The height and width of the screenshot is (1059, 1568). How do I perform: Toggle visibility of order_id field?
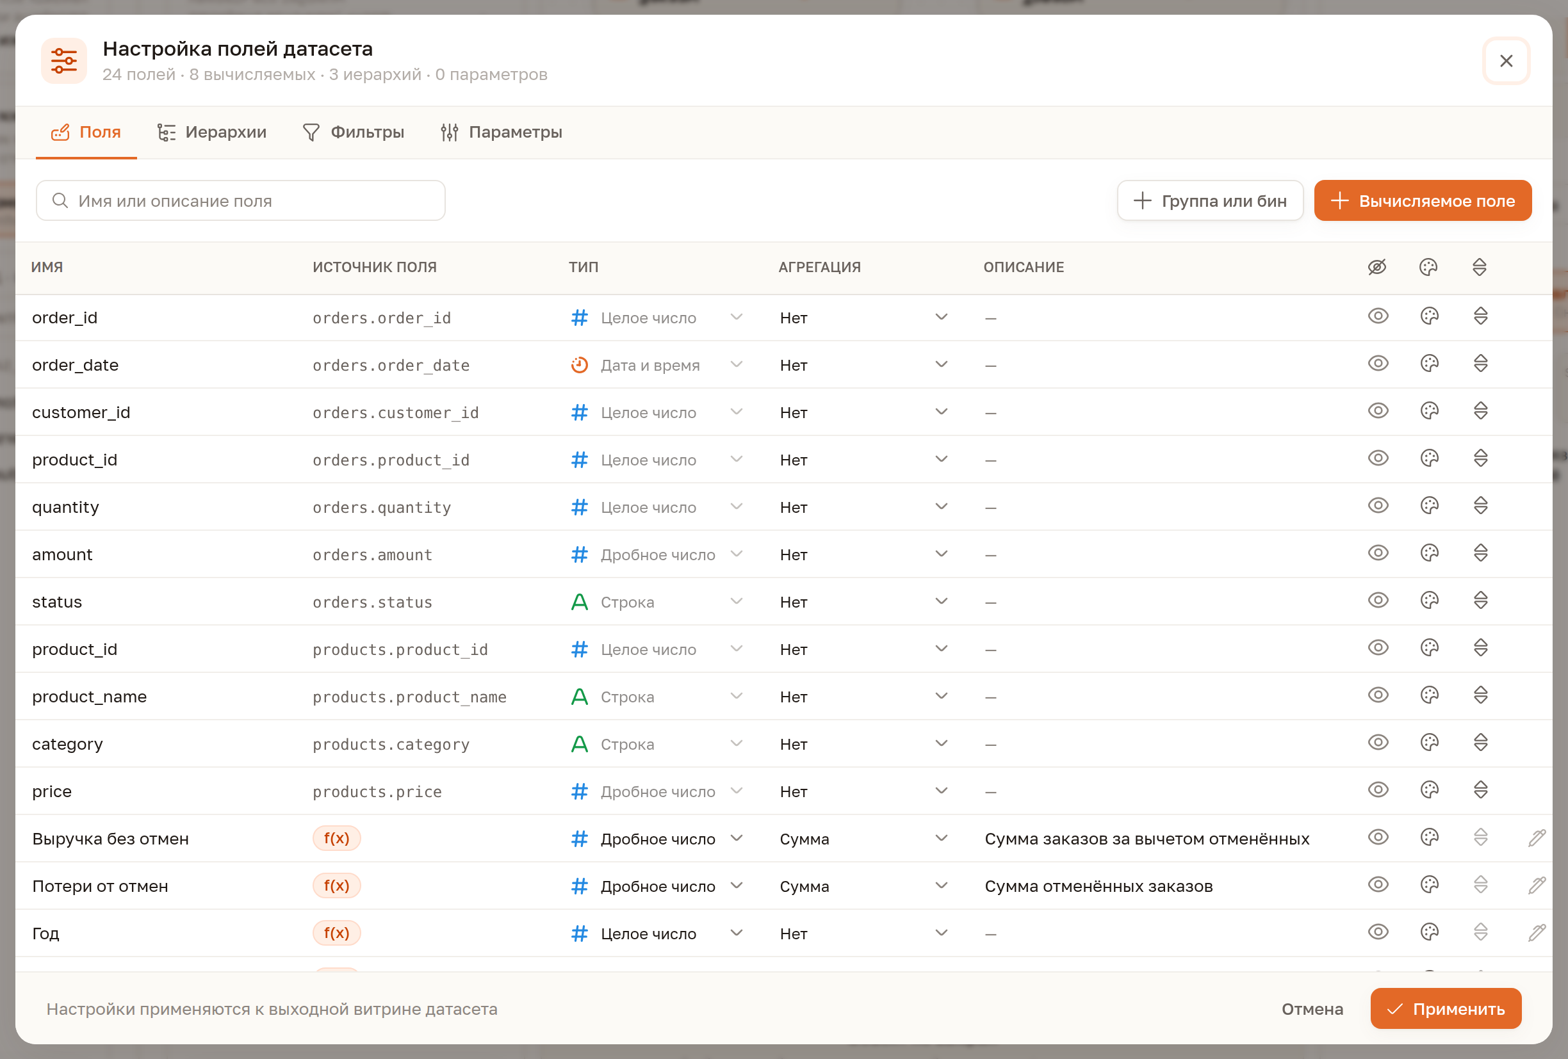[x=1378, y=316]
